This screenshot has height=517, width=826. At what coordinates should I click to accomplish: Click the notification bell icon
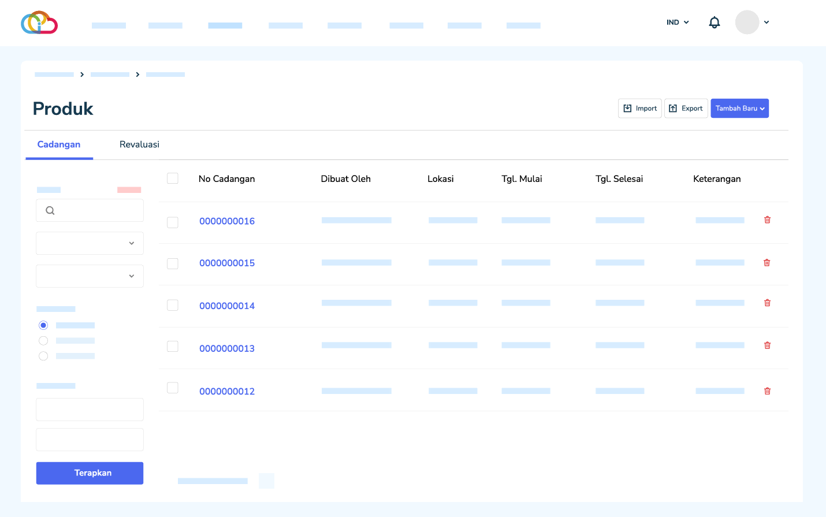pyautogui.click(x=714, y=23)
